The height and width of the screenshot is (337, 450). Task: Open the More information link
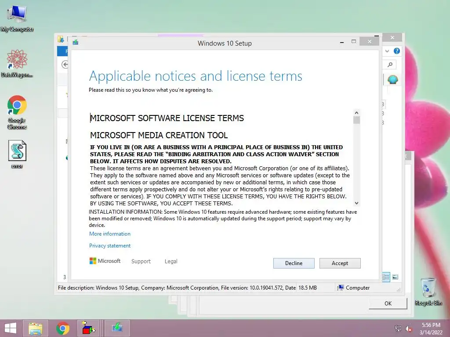(109, 234)
